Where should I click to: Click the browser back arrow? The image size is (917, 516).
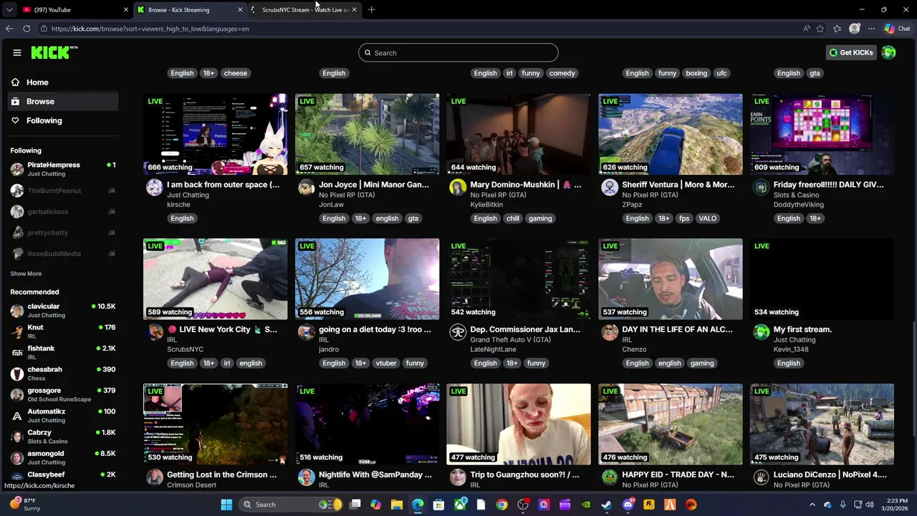click(9, 29)
